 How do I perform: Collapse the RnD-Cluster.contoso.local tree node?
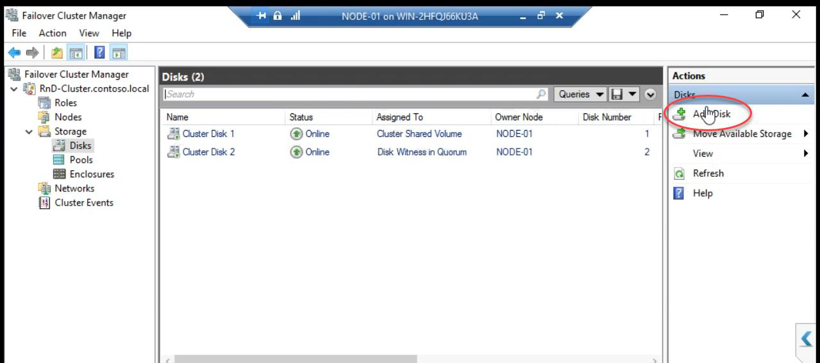pyautogui.click(x=15, y=88)
